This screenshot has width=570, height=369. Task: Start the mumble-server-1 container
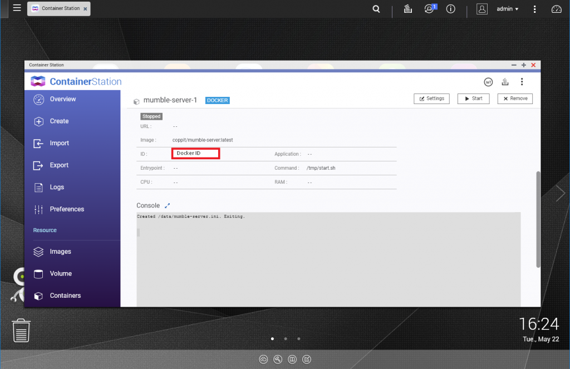(x=473, y=99)
